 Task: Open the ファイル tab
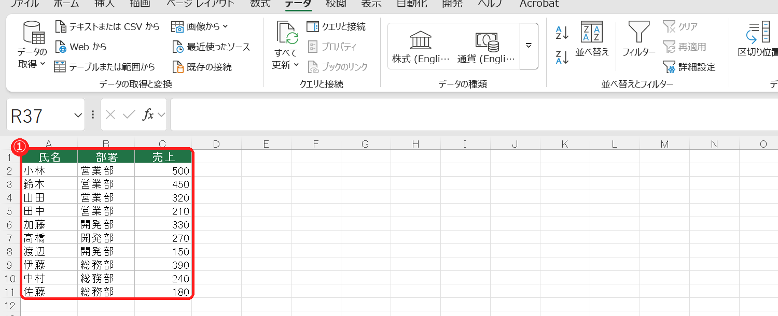pyautogui.click(x=24, y=4)
